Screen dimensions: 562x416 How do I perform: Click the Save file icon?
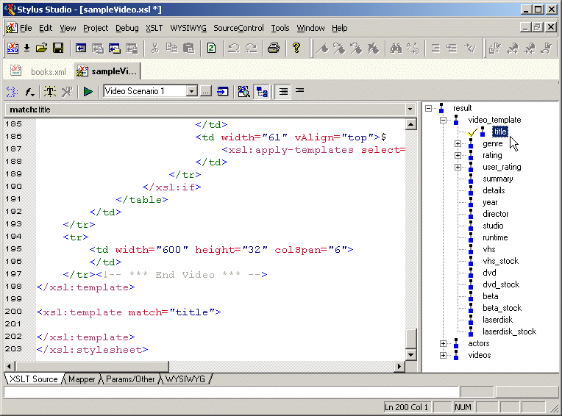pos(57,49)
